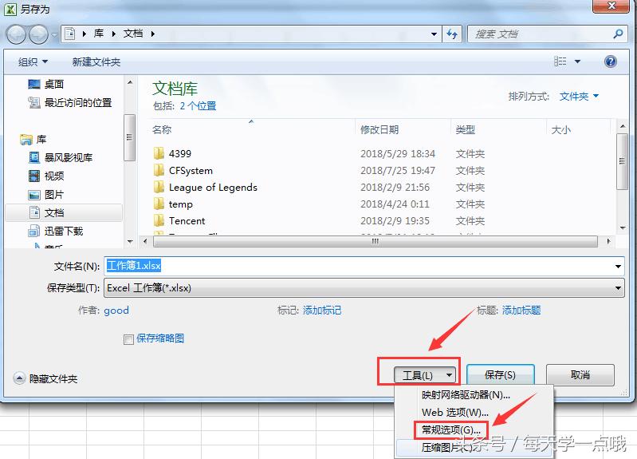This screenshot has width=637, height=459.
Task: Open 排列方式 文件夹 dropdown
Action: tap(579, 97)
